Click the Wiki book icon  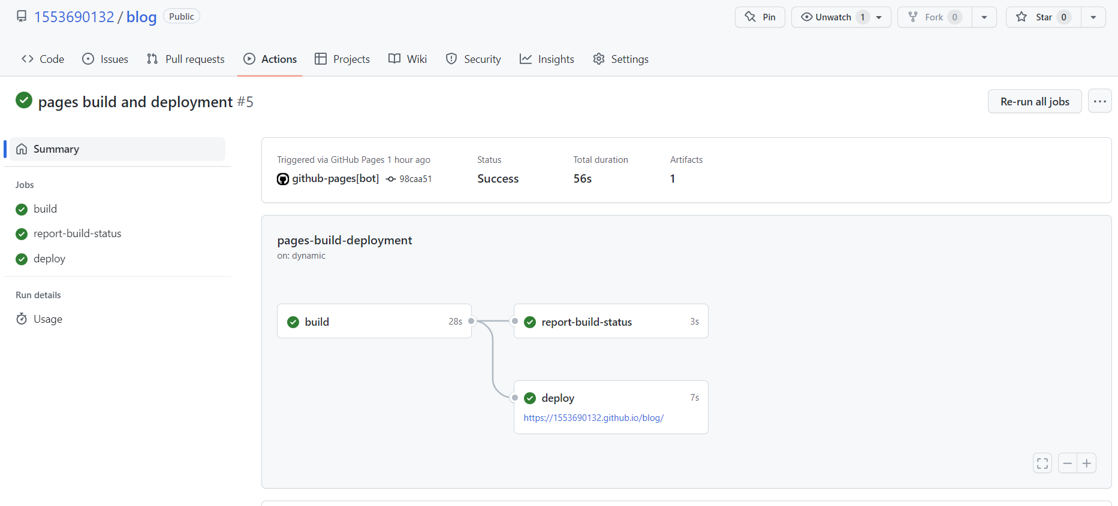click(394, 59)
